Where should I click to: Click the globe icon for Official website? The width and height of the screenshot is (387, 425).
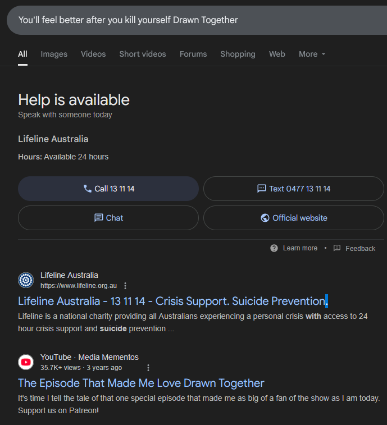(265, 218)
